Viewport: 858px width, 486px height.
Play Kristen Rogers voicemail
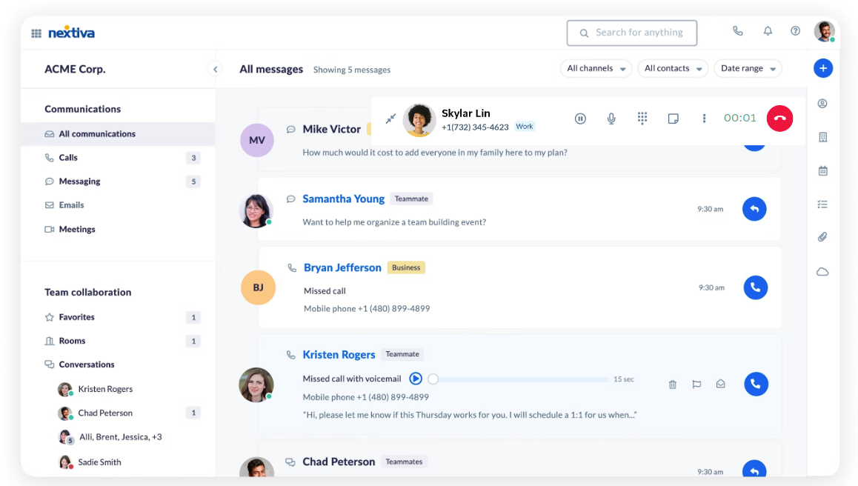pyautogui.click(x=416, y=378)
